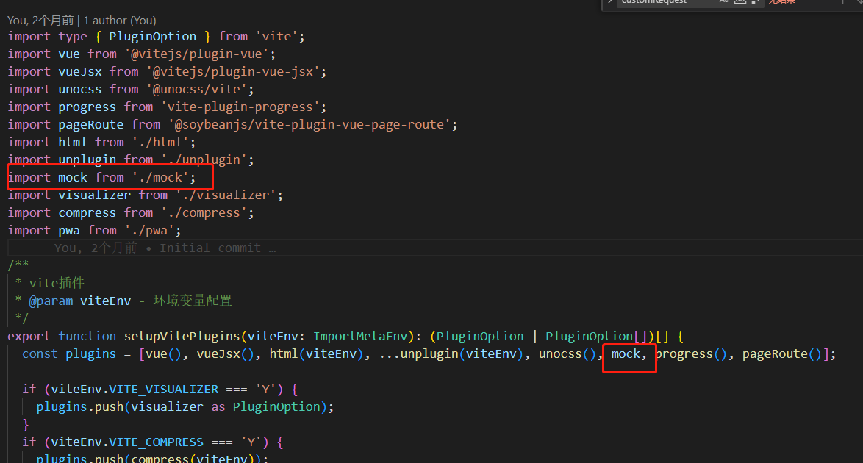
Task: Click the '@param' tag in the JSDoc comment
Action: click(x=51, y=301)
